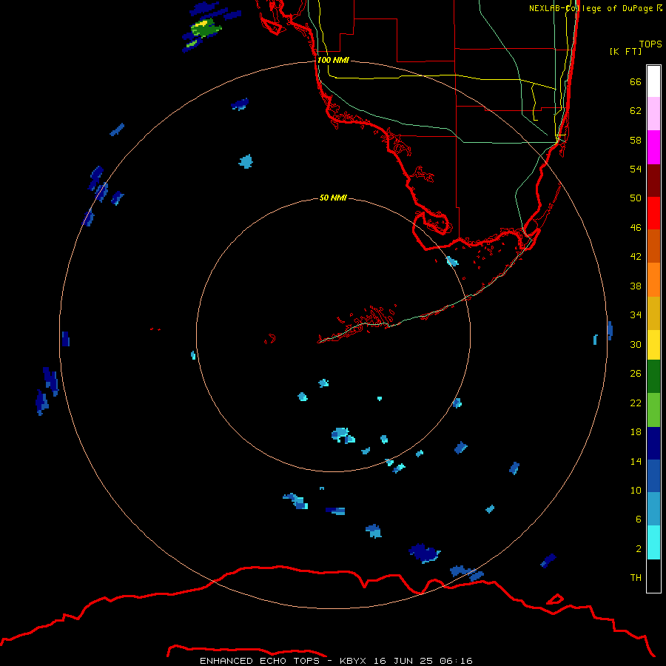Click the "30" legend value
The width and height of the screenshot is (666, 666).
(636, 344)
